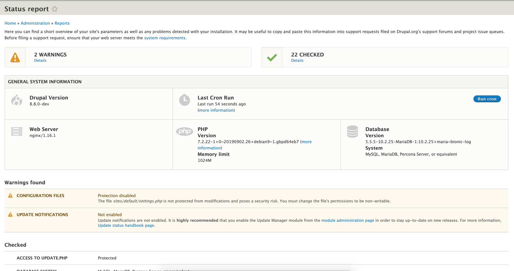Open Reports breadcrumb link
514x271 pixels.
pos(62,23)
